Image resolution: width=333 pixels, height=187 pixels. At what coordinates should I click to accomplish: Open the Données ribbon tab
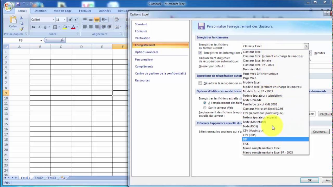105,11
